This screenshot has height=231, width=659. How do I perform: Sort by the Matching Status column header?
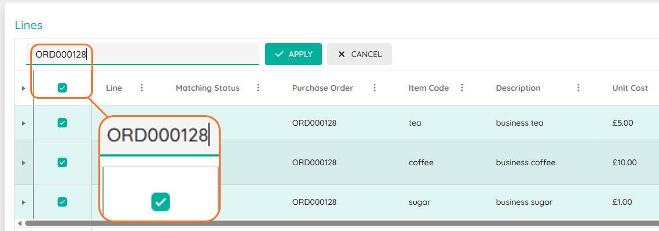[x=208, y=88]
